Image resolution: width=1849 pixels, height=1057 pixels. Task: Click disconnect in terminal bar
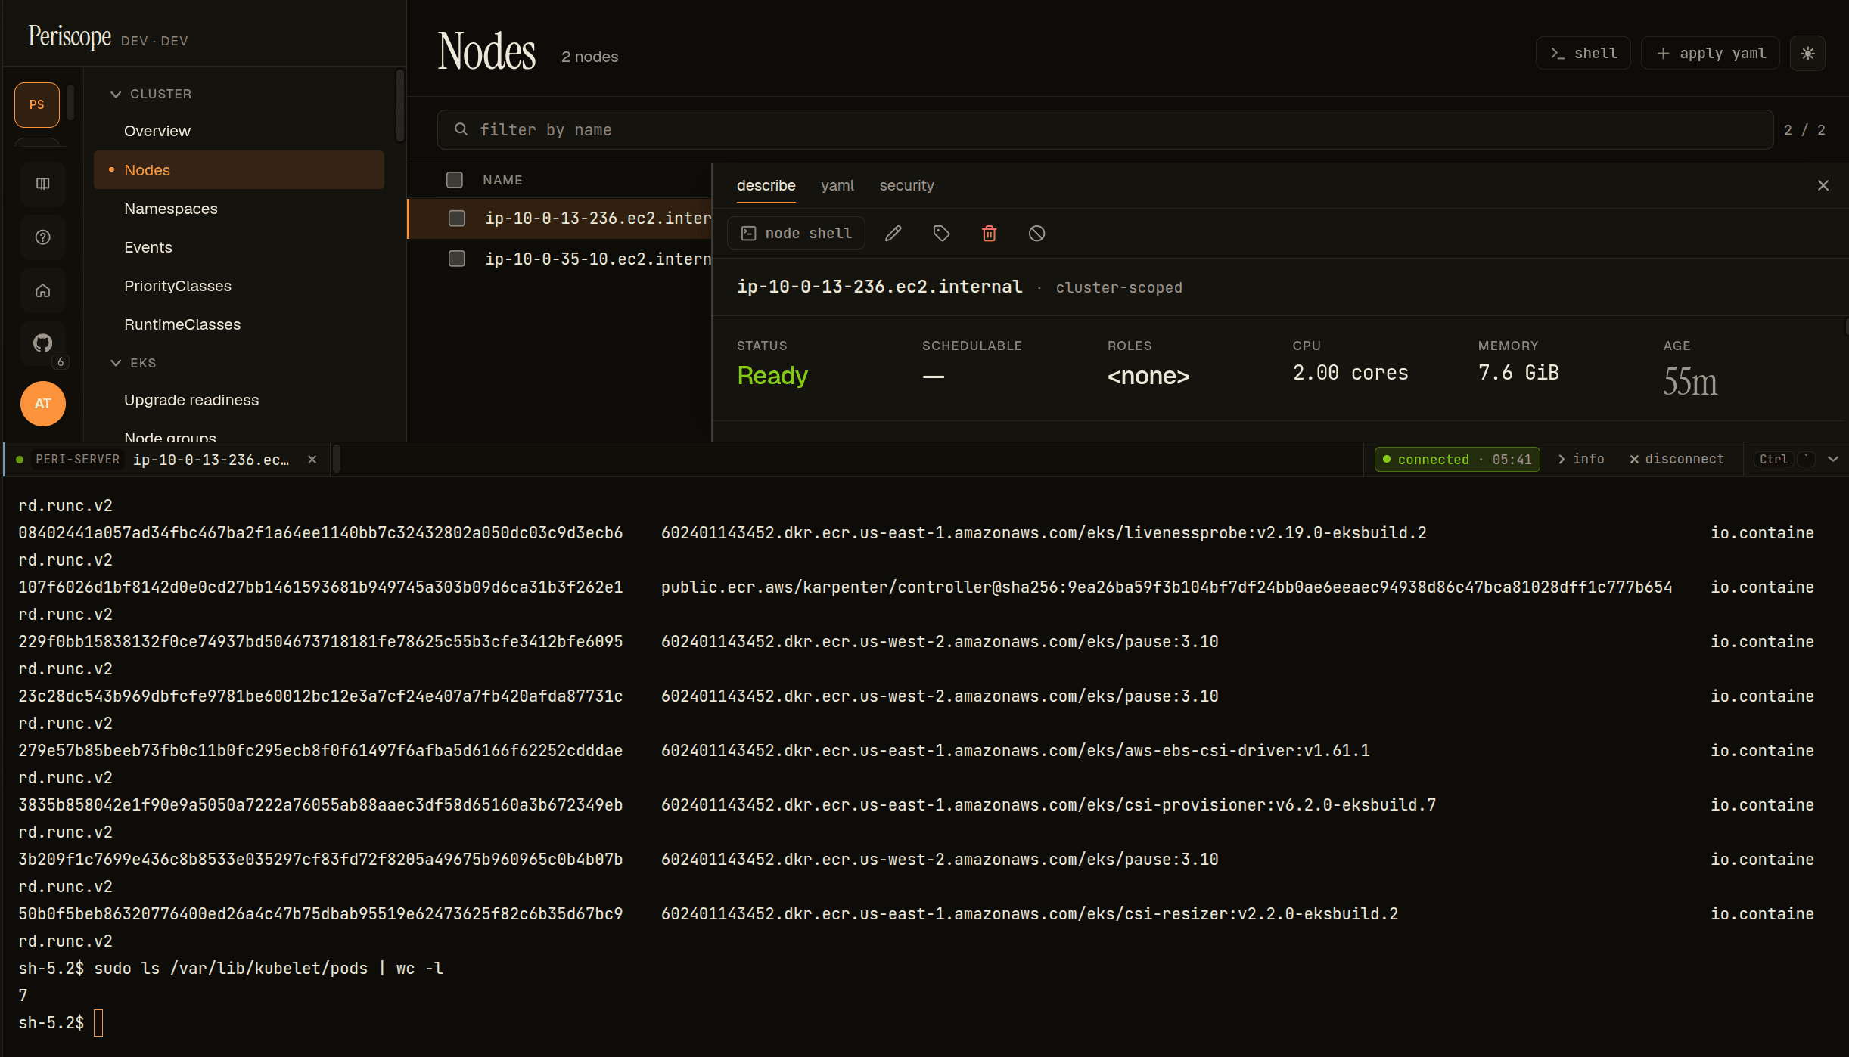coord(1677,460)
